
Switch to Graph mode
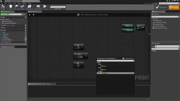click(174, 7)
